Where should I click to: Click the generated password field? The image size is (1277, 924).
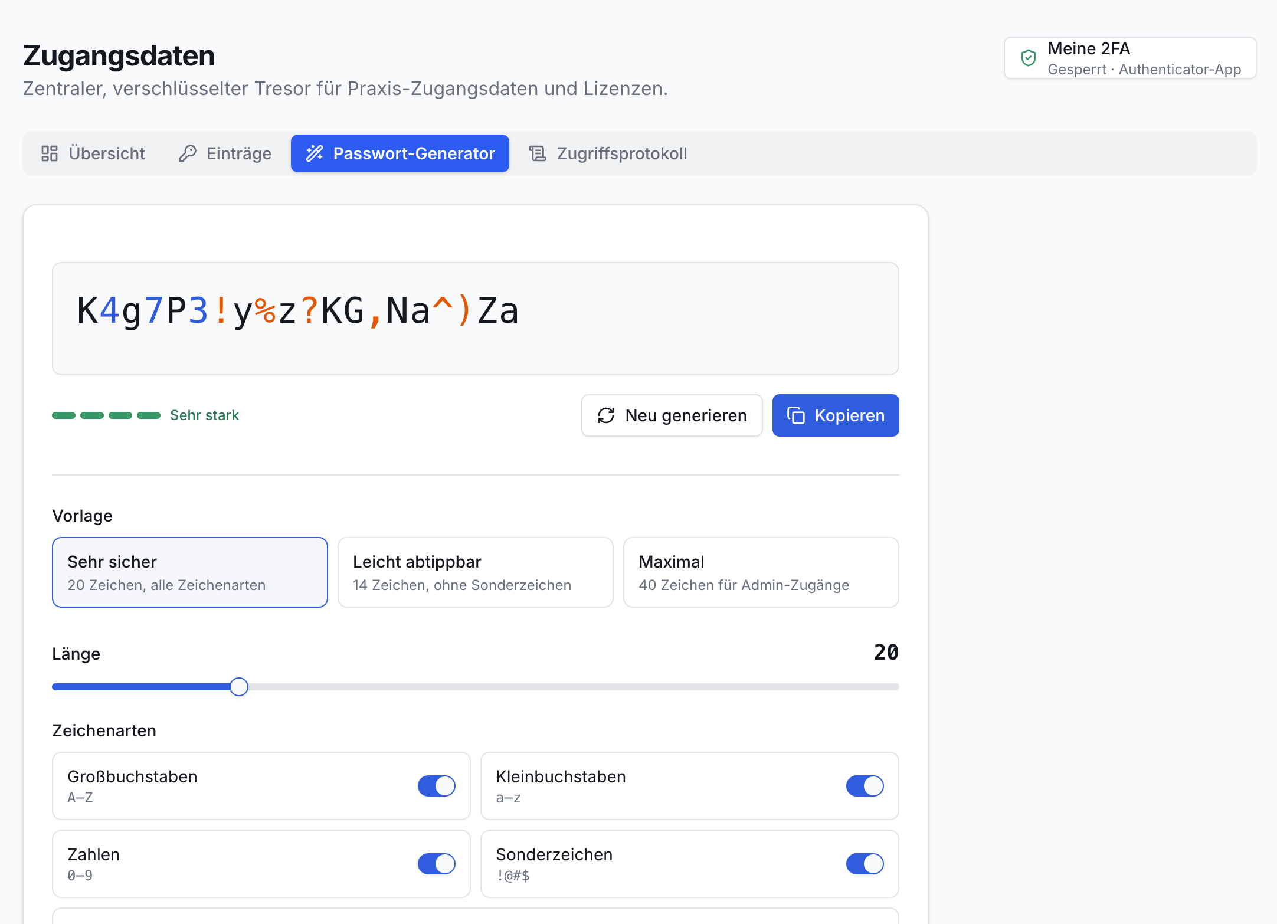pos(476,319)
